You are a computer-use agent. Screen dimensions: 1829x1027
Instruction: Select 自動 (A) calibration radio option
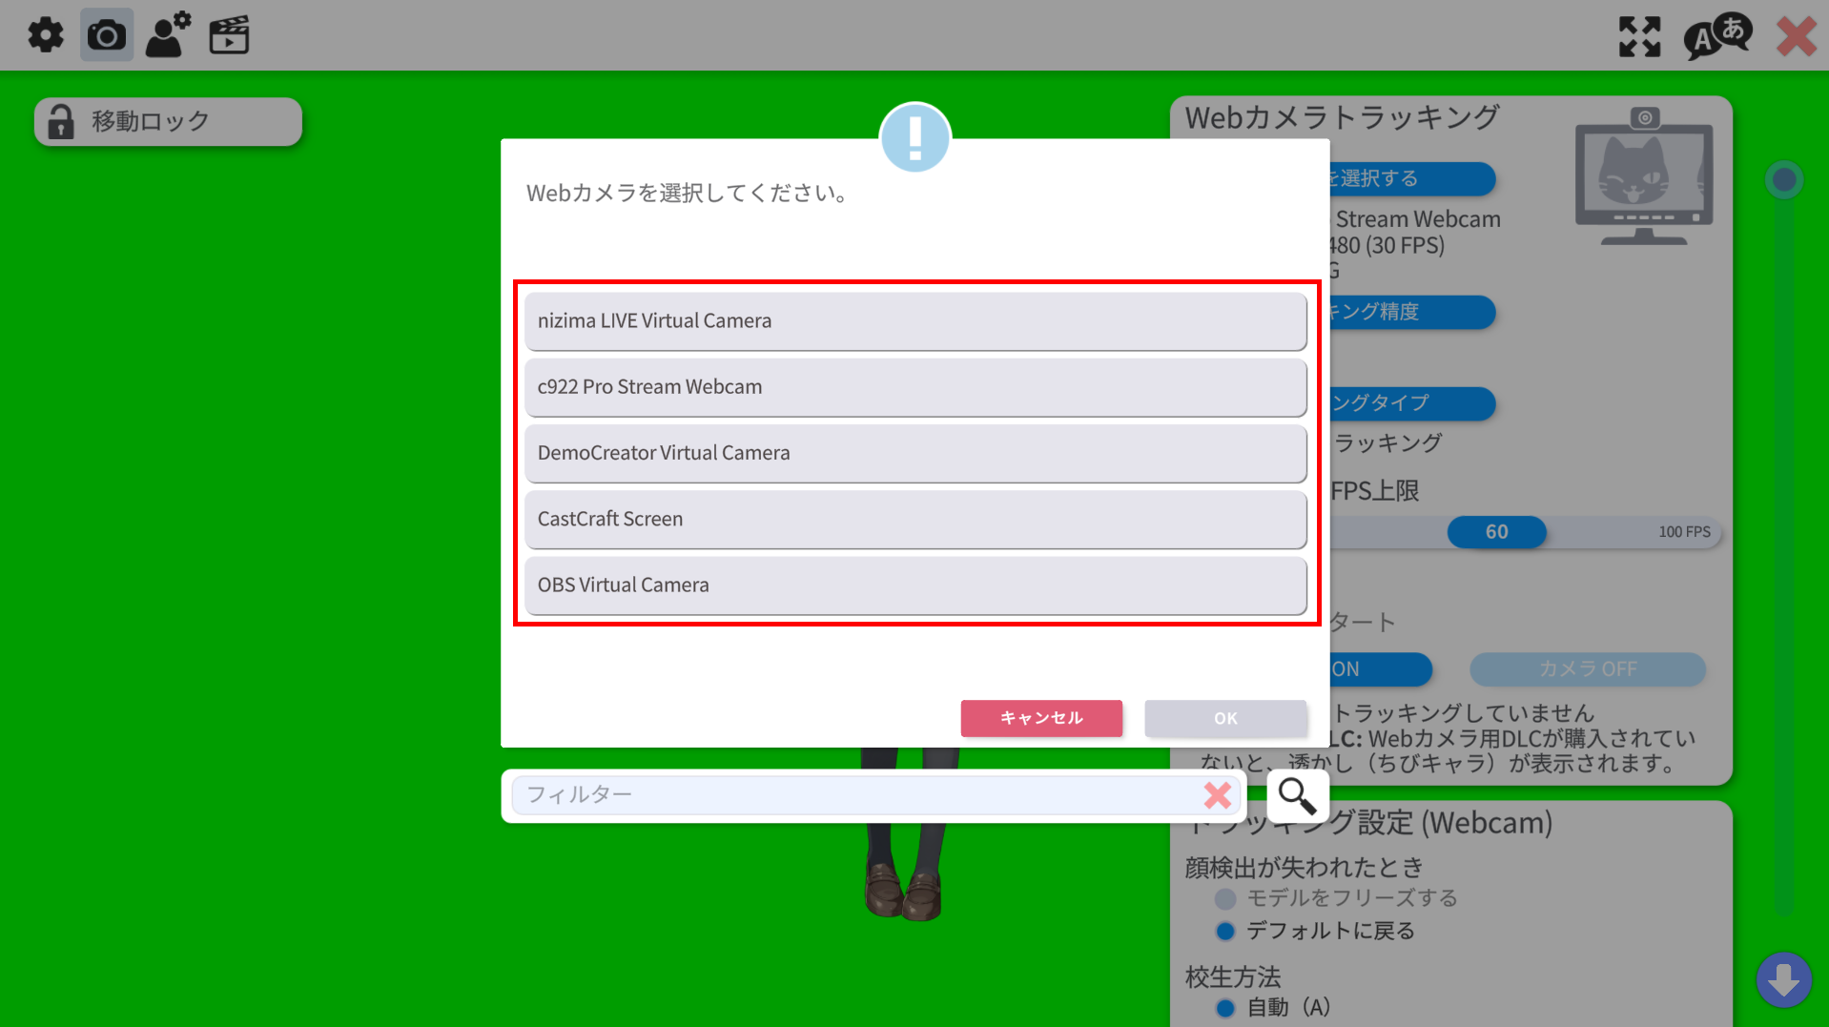1225,1007
